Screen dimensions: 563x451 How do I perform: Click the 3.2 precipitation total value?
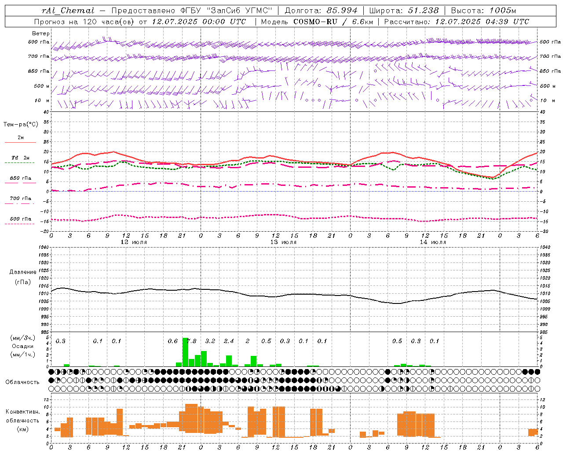(x=210, y=341)
